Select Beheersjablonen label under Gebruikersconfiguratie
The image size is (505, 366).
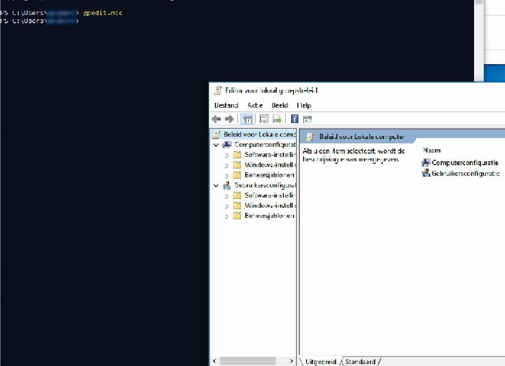click(x=269, y=215)
